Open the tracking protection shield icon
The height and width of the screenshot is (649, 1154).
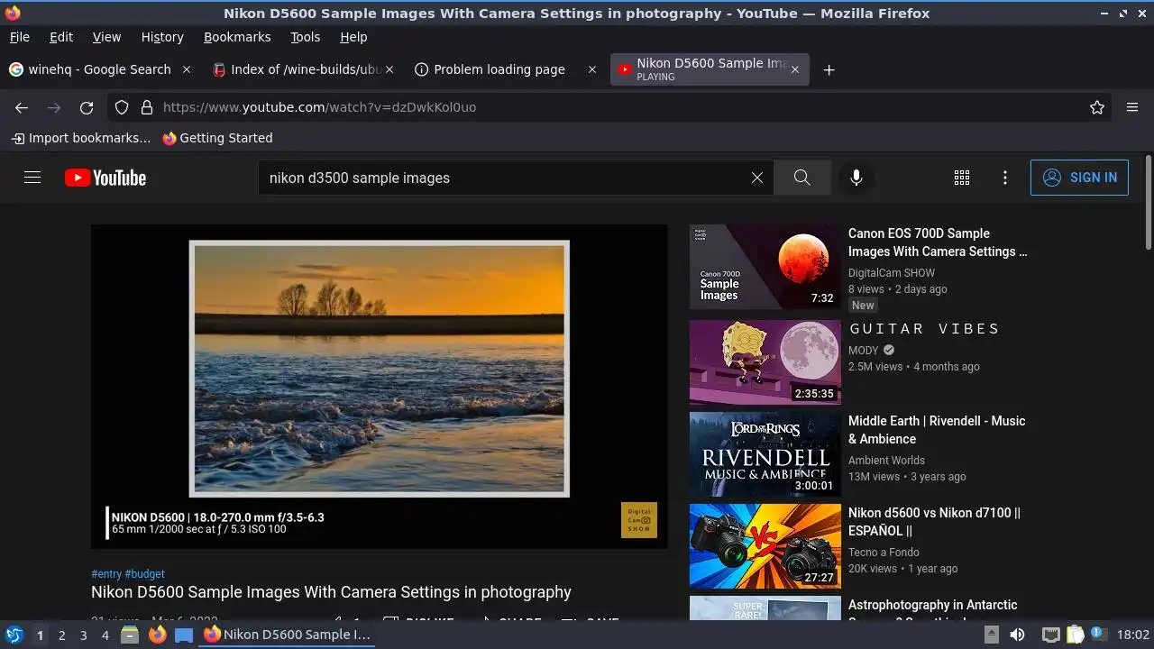point(122,107)
